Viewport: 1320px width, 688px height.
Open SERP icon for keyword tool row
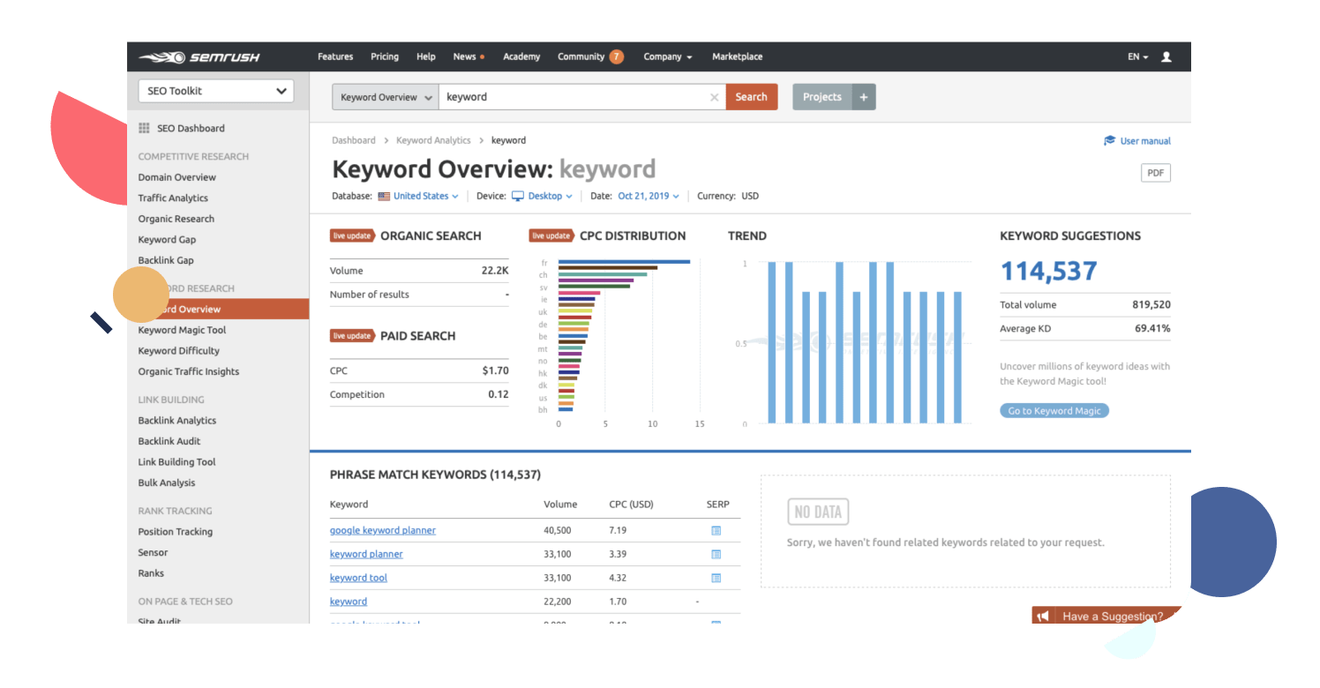716,579
